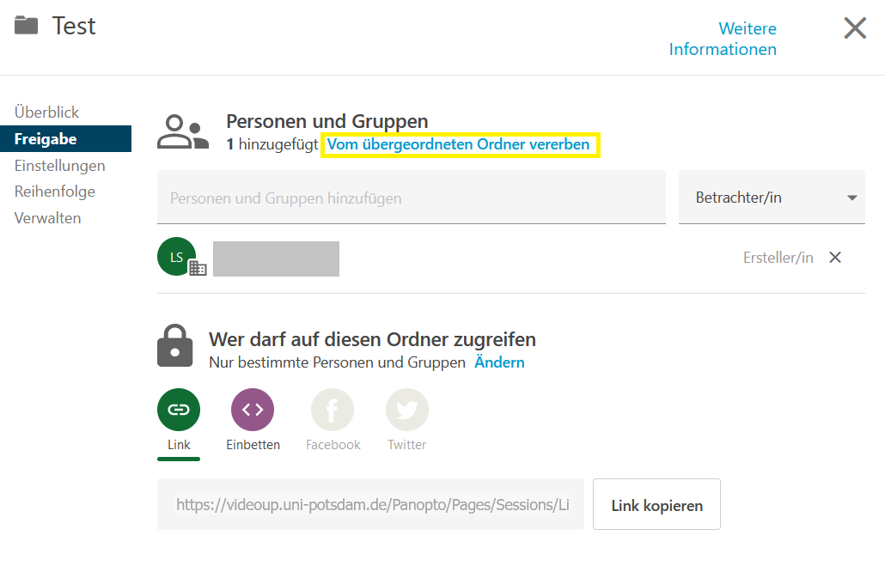Image resolution: width=885 pixels, height=578 pixels.
Task: Open the Verwalten tab
Action: coord(47,218)
